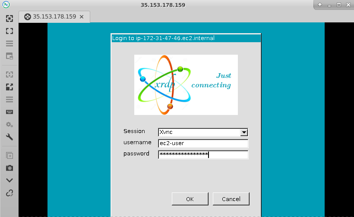Close the Remmina window
Screen dimensions: 354x217
click(x=348, y=5)
